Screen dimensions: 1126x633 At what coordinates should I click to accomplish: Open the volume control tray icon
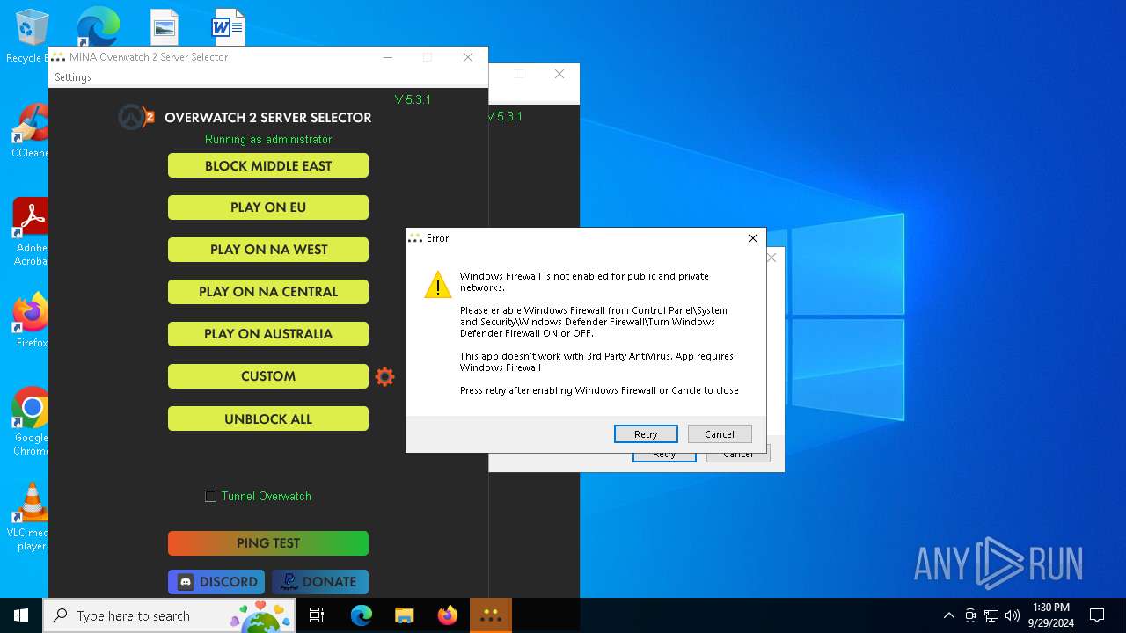point(1013,615)
